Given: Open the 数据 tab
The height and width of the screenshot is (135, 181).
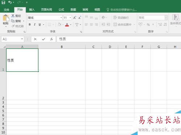Looking at the screenshot, I should [x=73, y=10].
